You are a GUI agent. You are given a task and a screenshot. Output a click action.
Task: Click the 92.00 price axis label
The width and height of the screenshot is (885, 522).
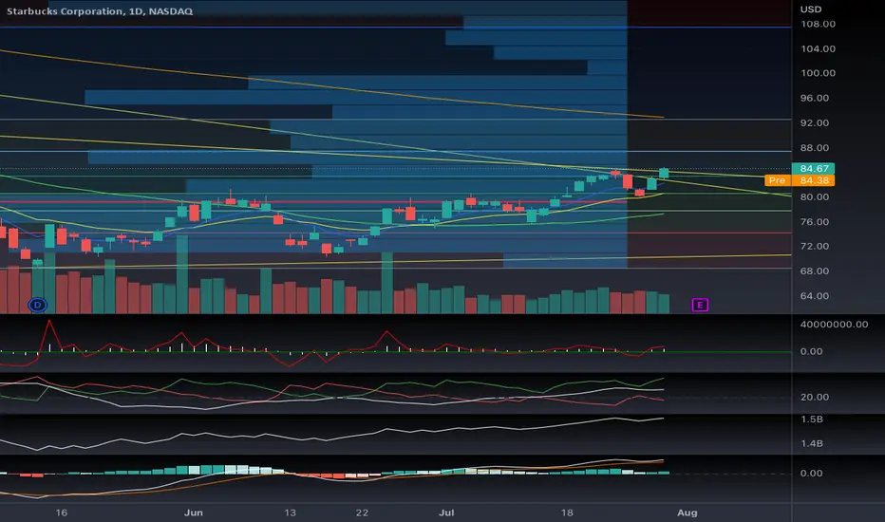point(815,123)
